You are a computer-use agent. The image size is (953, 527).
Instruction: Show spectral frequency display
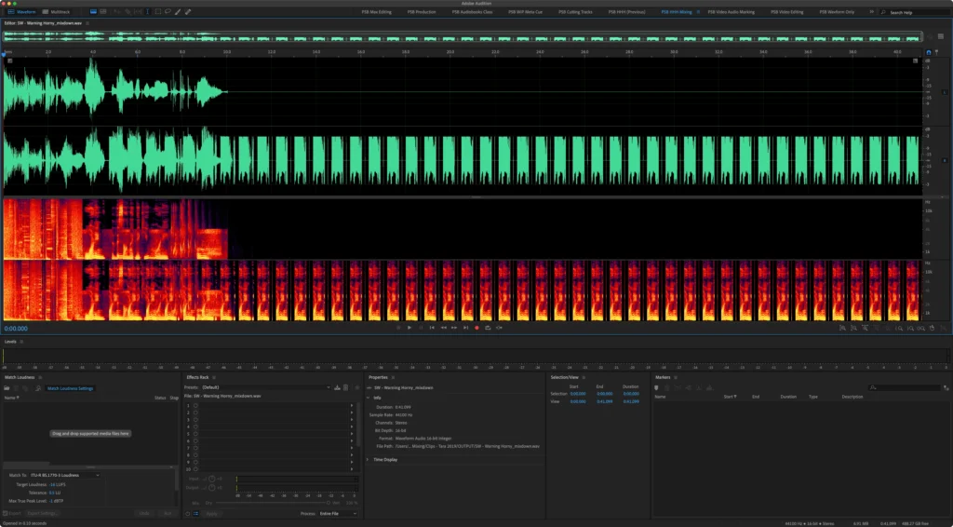(x=93, y=11)
